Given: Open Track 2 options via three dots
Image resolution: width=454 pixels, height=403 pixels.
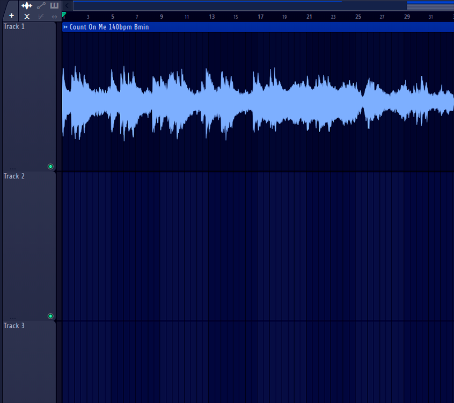Looking at the screenshot, I should (x=13, y=318).
